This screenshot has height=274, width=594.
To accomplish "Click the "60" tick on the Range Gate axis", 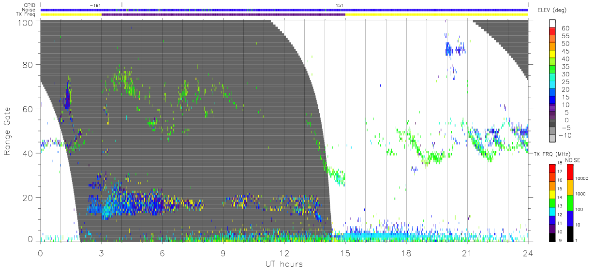I will (x=28, y=109).
